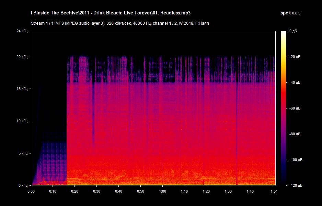This screenshot has width=322, height=206.
Task: Click the -60 дБ scale label
Action: 295,108
